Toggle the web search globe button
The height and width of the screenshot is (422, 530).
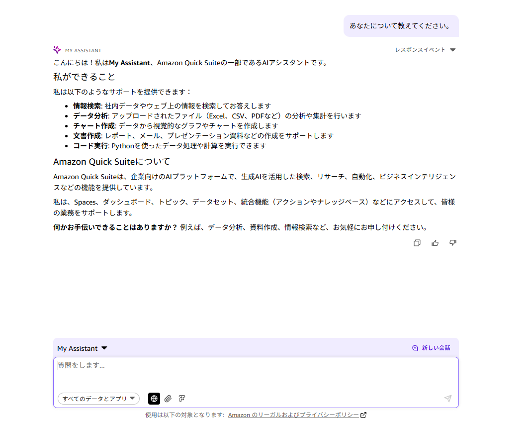[154, 399]
